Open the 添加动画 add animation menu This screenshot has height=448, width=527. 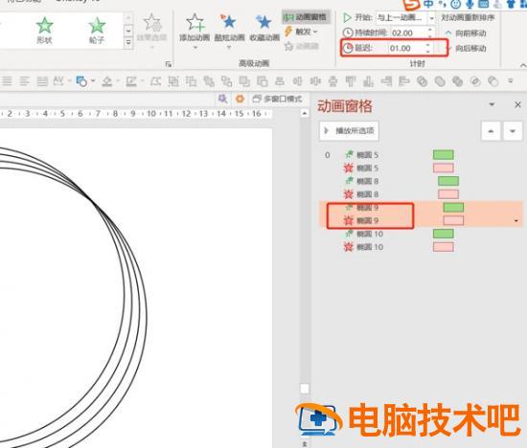click(x=195, y=31)
